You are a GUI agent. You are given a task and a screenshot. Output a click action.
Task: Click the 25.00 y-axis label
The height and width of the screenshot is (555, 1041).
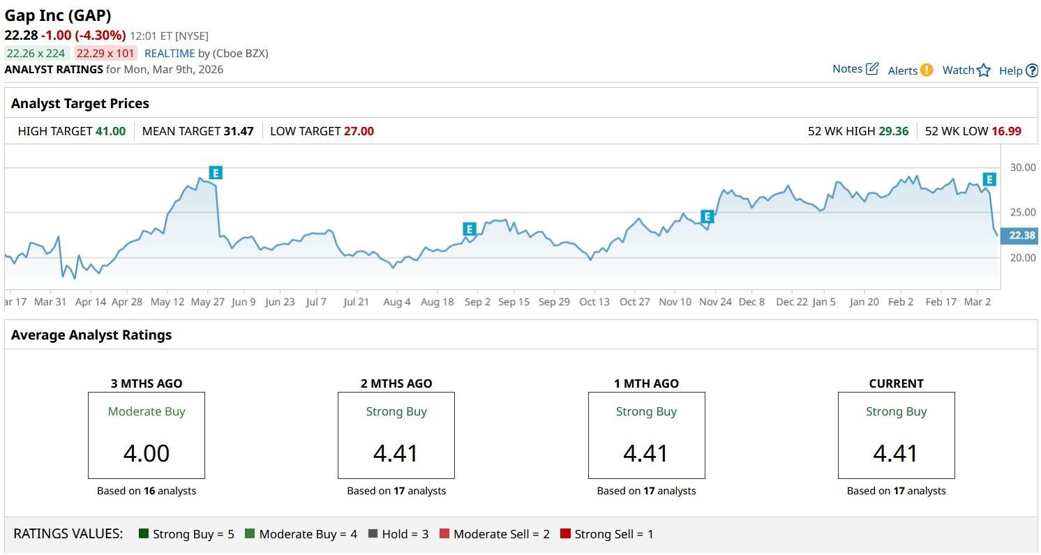(1023, 212)
